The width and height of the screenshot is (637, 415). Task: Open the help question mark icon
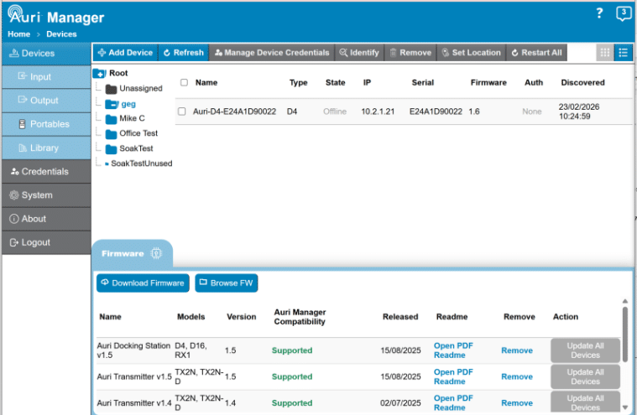[x=599, y=13]
